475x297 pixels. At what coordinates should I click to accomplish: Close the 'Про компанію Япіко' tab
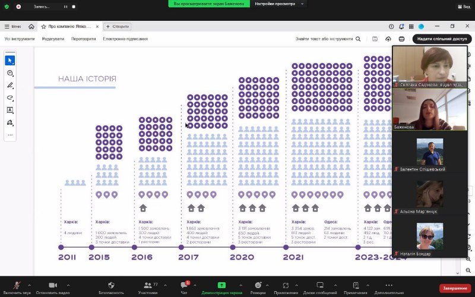tap(97, 27)
